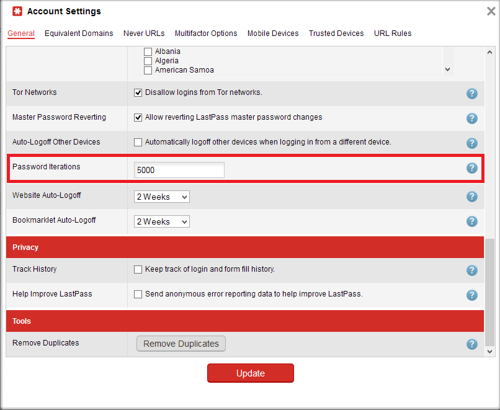500x410 pixels.
Task: Open help for Website Auto-Logoff
Action: point(472,197)
